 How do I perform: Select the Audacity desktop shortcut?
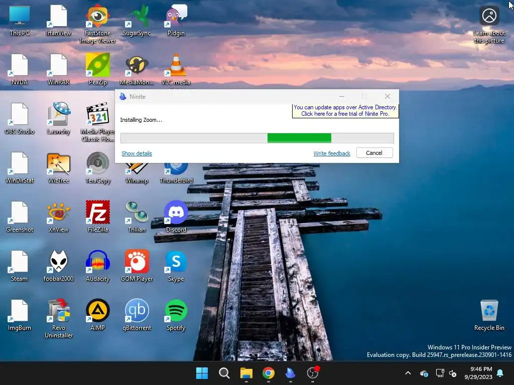[x=98, y=266]
